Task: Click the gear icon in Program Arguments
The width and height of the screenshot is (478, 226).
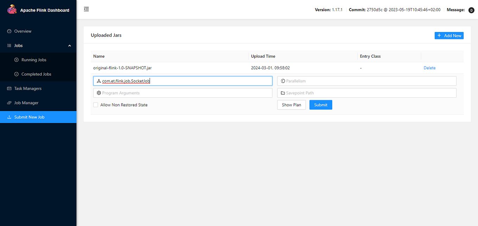Action: 99,93
